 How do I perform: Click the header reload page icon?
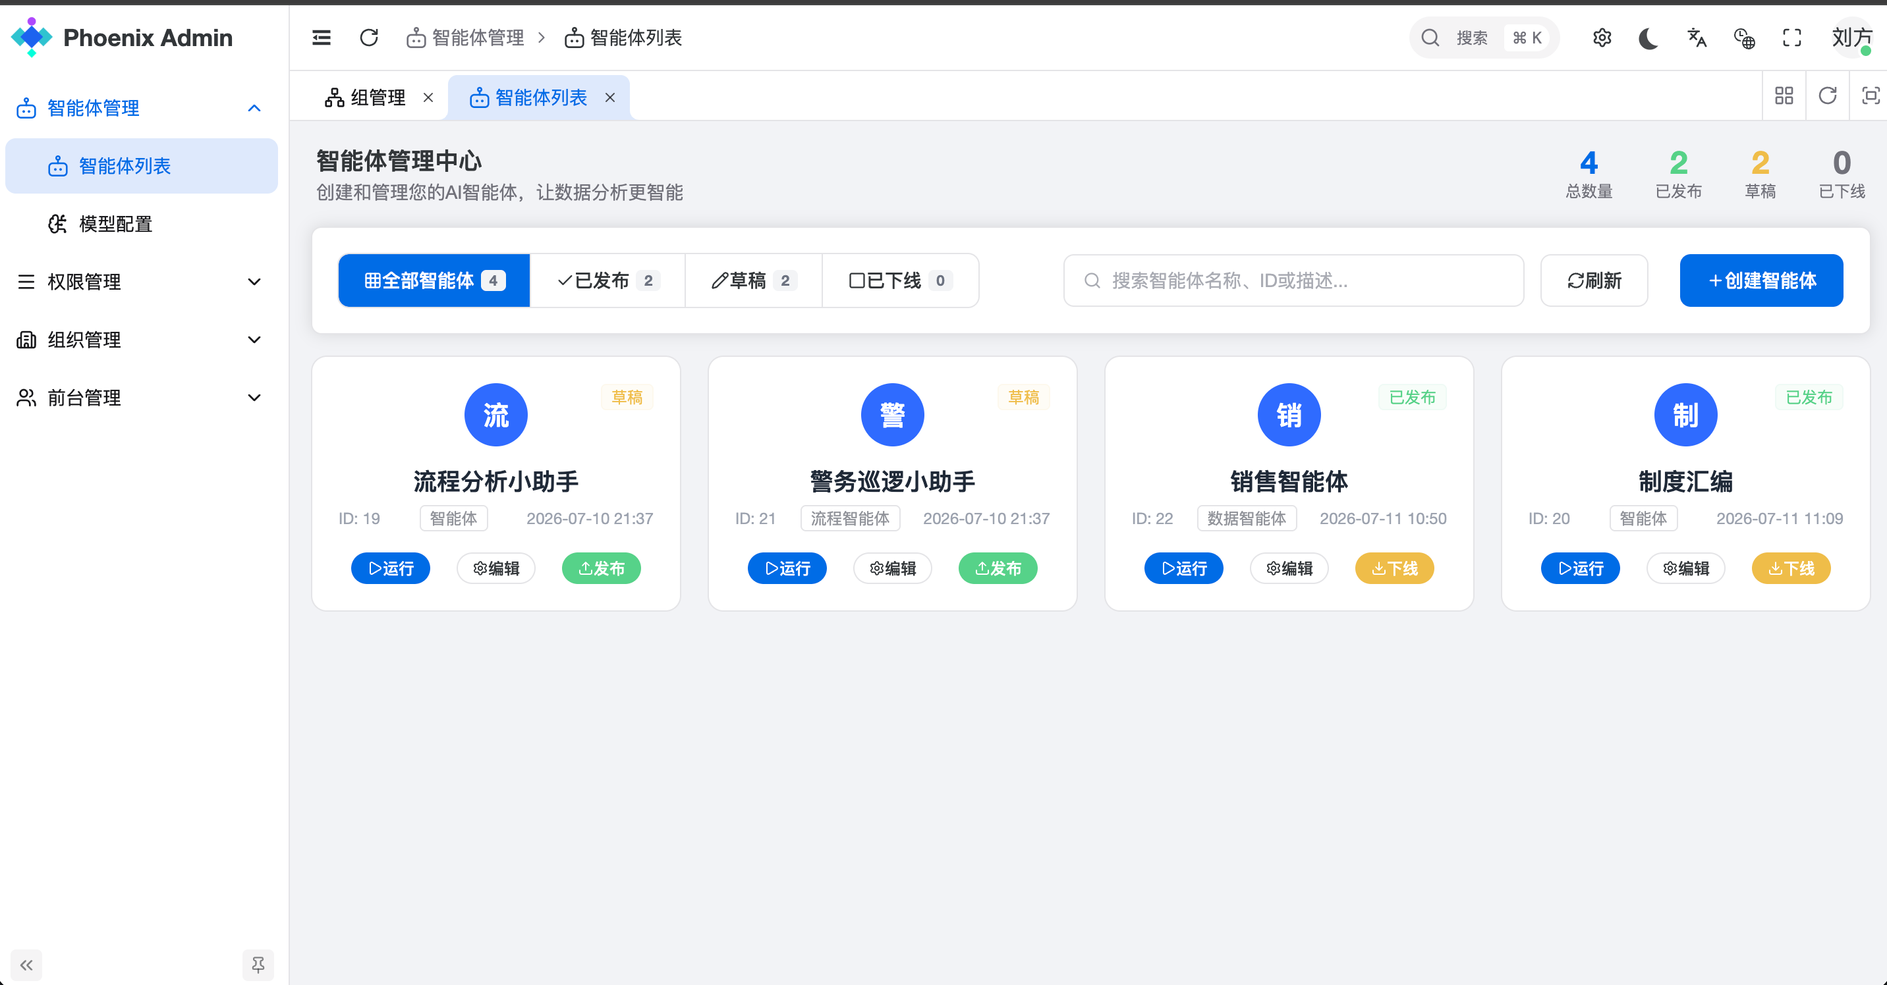369,38
